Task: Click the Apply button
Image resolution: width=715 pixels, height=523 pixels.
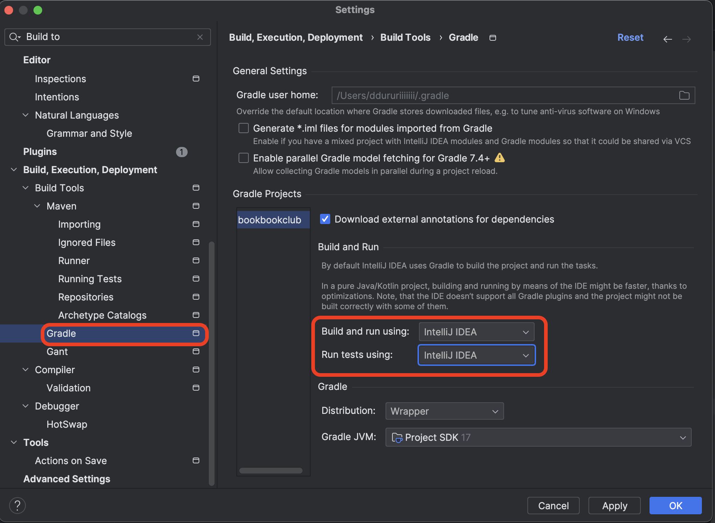Action: pyautogui.click(x=614, y=506)
